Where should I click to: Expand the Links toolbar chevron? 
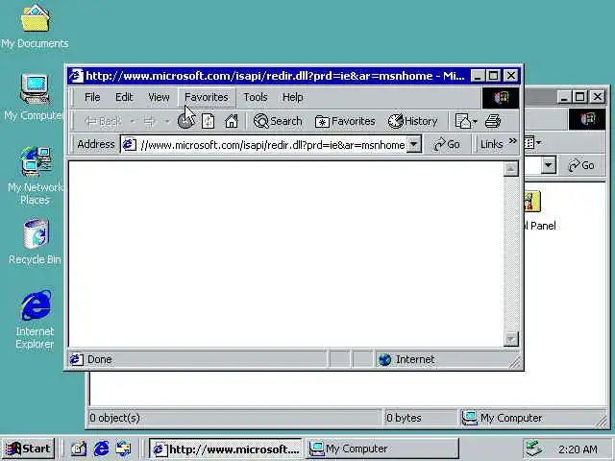512,141
